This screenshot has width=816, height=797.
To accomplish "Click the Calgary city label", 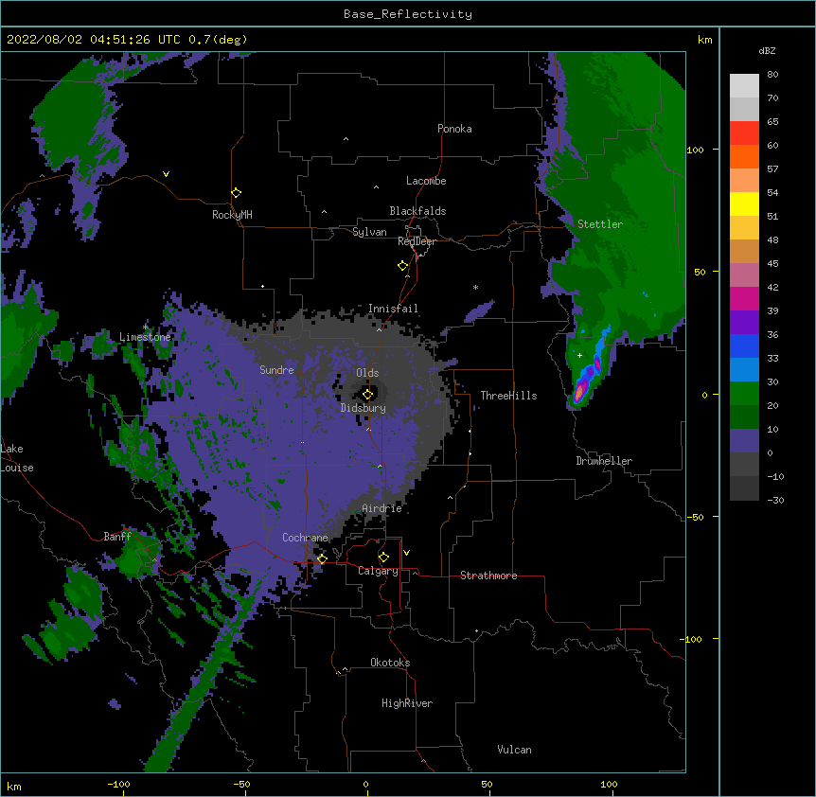I will (378, 571).
